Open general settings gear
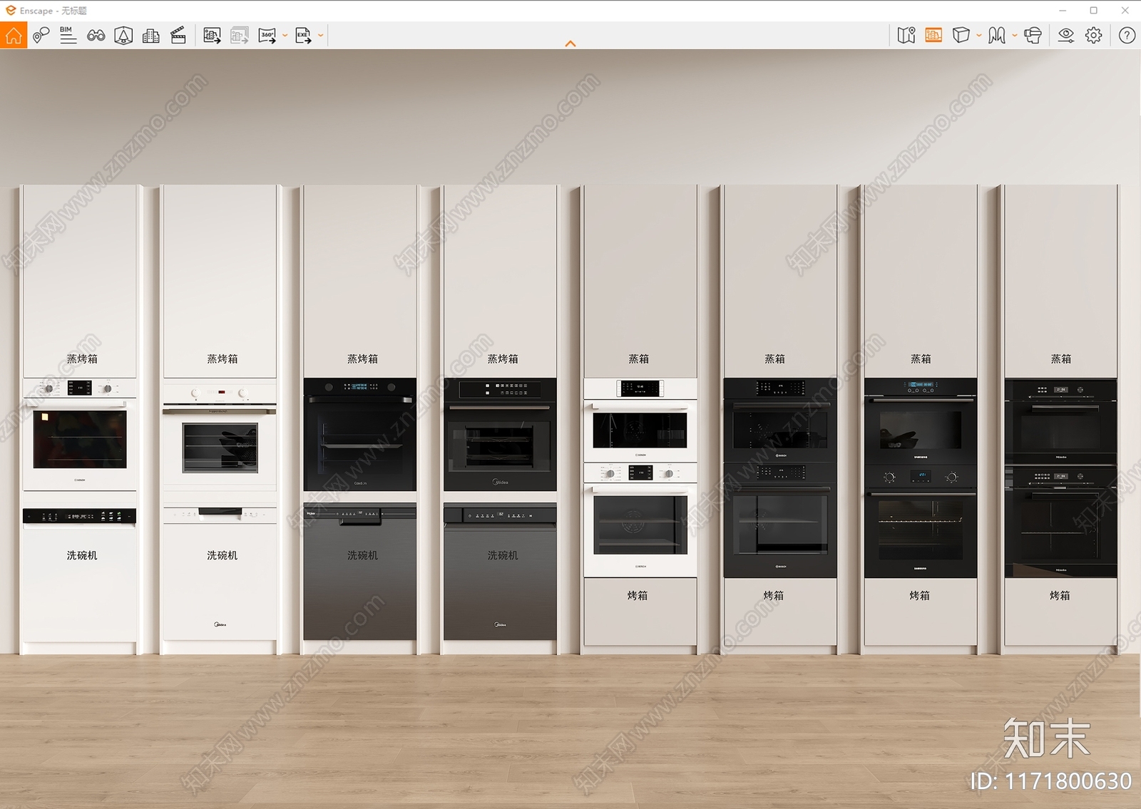This screenshot has height=809, width=1141. [1094, 35]
